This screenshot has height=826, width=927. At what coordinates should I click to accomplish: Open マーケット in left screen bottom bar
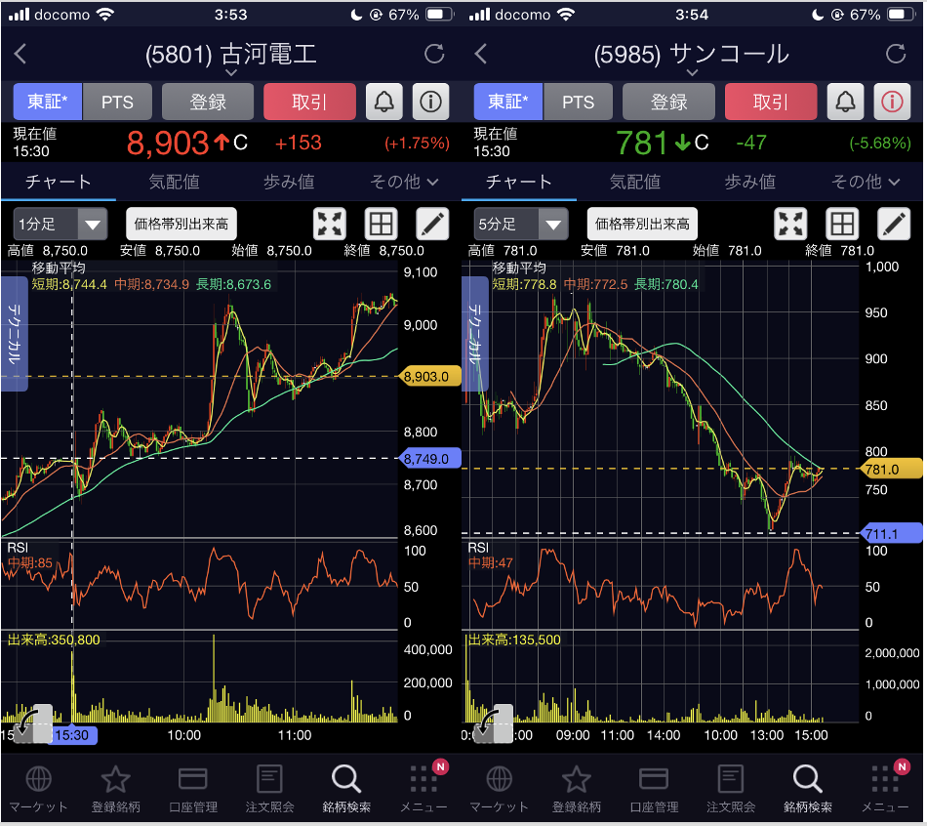(38, 789)
